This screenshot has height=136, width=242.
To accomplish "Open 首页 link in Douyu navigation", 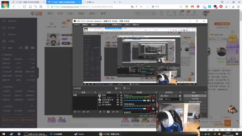I will [x=50, y=13].
